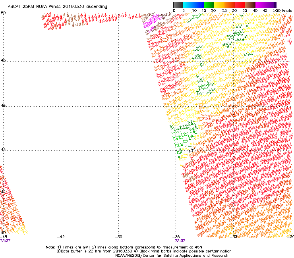Click the latitude label '48'

coord(3,60)
